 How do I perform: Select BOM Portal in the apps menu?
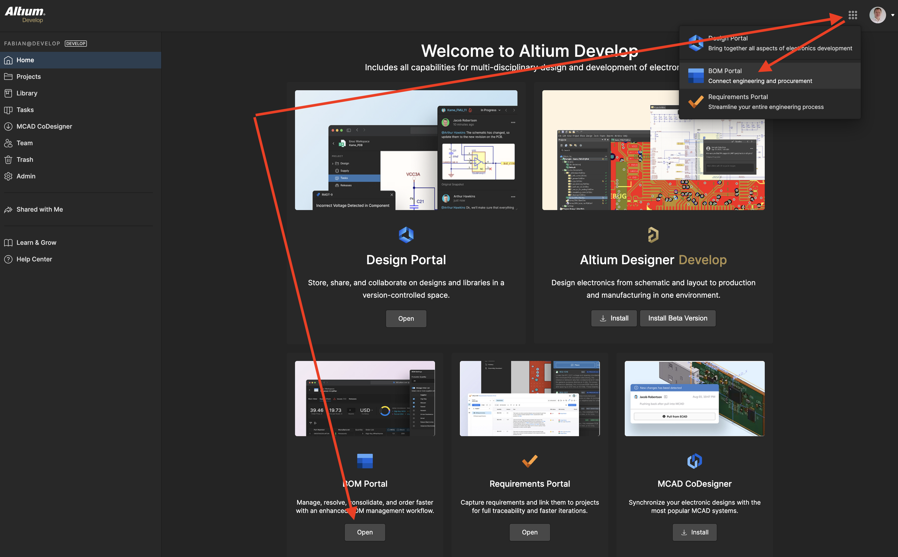click(770, 75)
